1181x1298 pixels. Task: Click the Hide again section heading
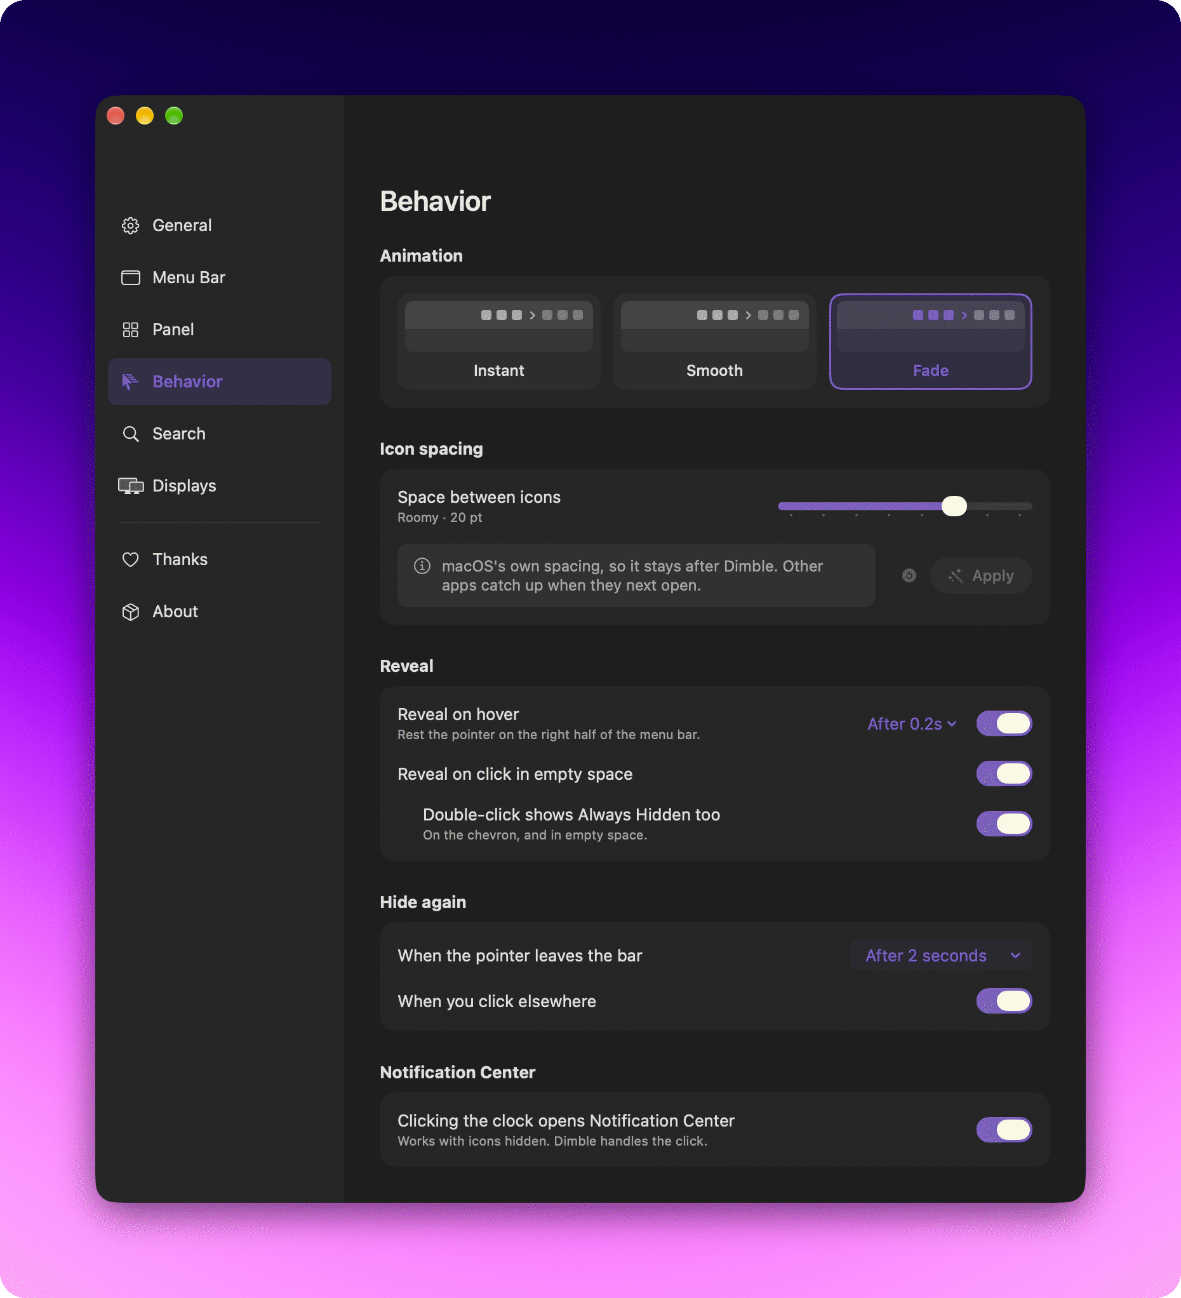point(423,902)
